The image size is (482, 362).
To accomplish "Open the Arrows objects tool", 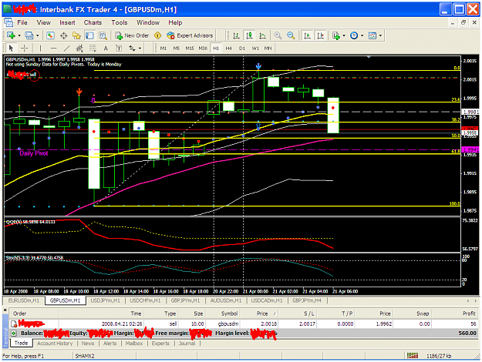I will click(132, 49).
